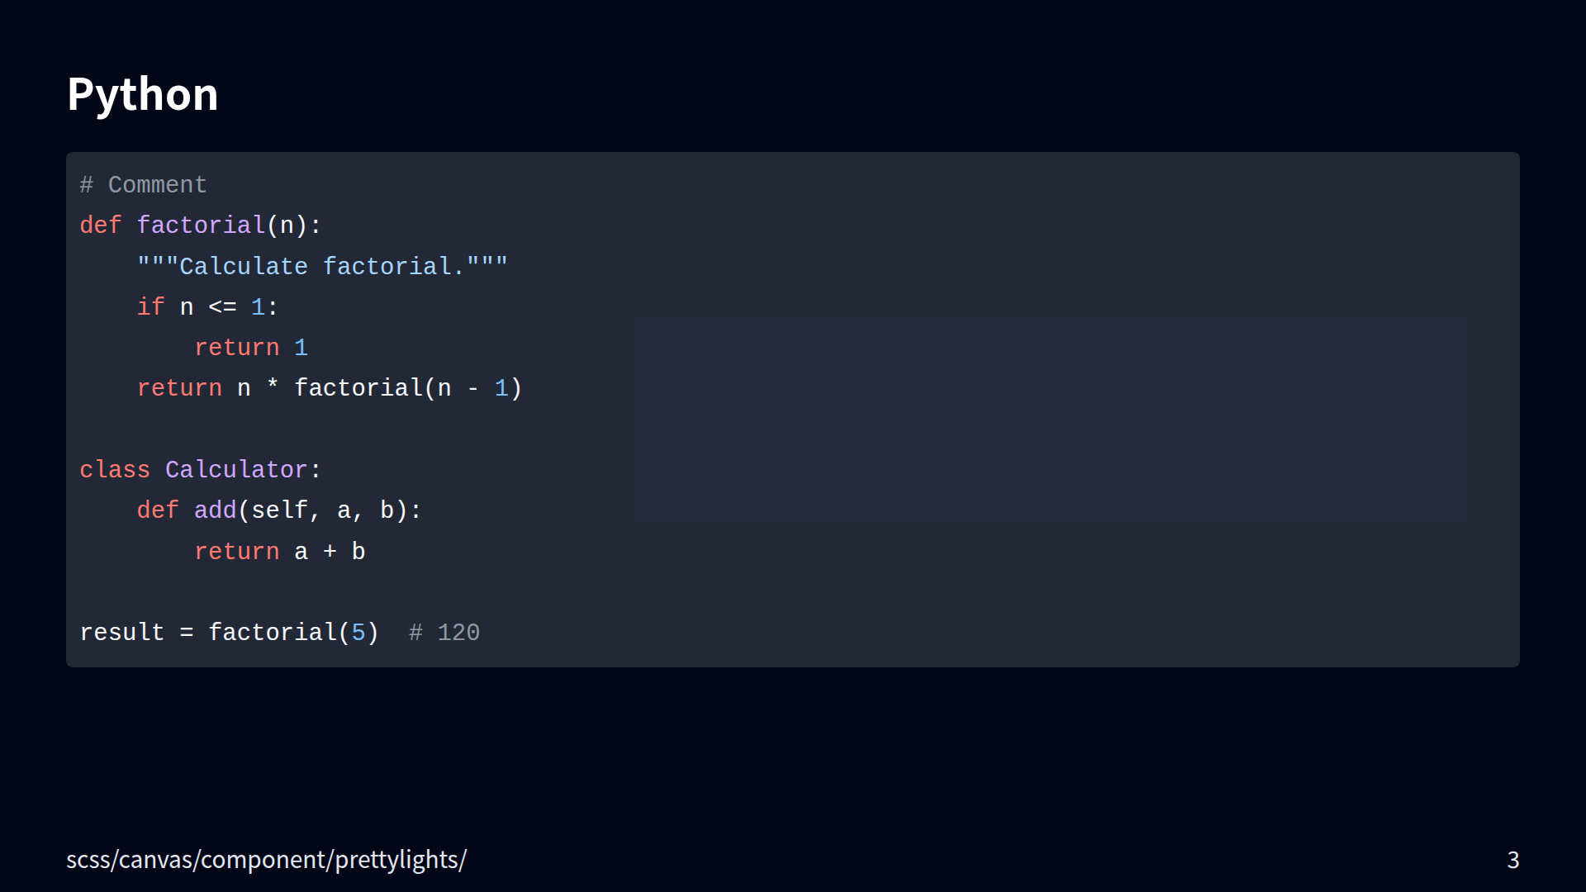Click the '<=' comparison operator
Screen dimensions: 1586x892
tap(222, 307)
